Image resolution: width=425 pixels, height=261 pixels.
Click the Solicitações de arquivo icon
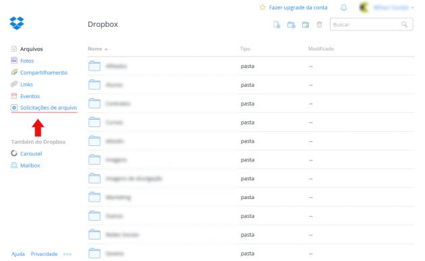[14, 108]
